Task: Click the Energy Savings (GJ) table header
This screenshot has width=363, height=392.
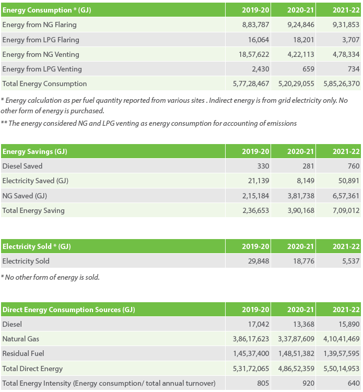Action: click(35, 151)
